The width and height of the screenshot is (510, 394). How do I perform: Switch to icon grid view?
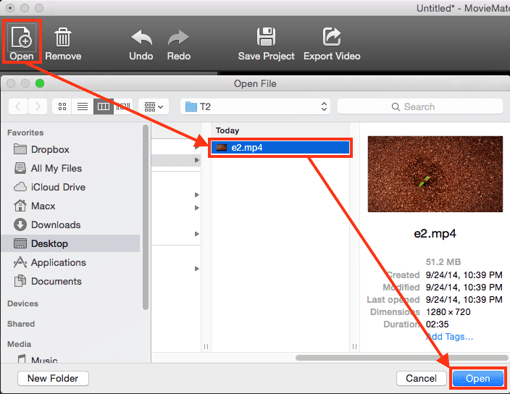[62, 106]
